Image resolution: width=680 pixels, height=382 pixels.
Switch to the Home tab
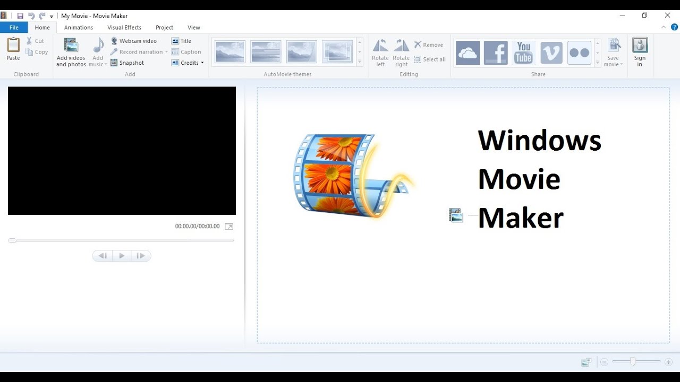click(x=42, y=28)
